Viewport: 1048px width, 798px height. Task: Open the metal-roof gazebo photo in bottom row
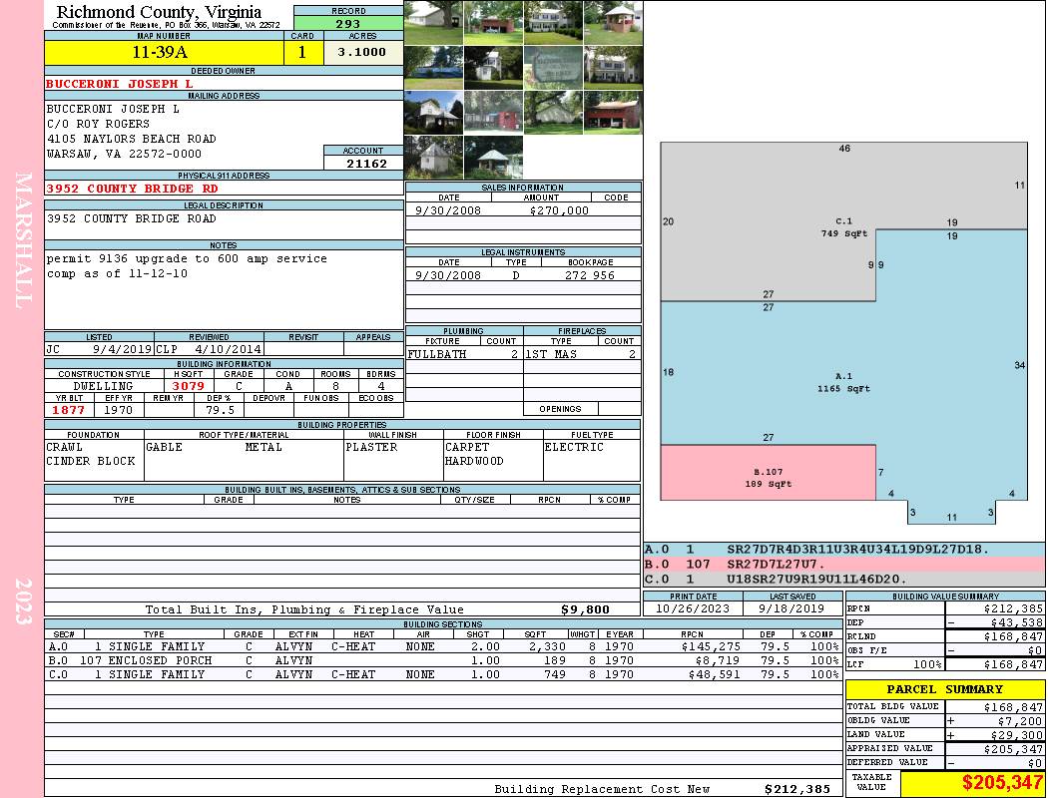(x=493, y=158)
